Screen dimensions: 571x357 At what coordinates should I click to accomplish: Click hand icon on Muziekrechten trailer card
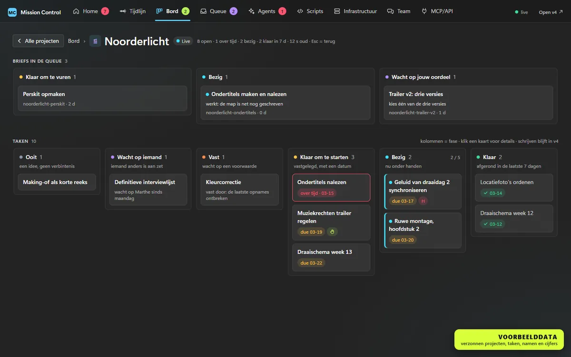tap(333, 232)
